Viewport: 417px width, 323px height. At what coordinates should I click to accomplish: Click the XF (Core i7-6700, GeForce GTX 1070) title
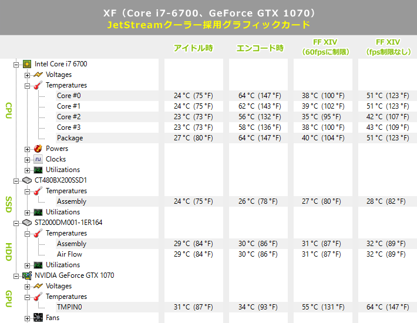pyautogui.click(x=208, y=13)
